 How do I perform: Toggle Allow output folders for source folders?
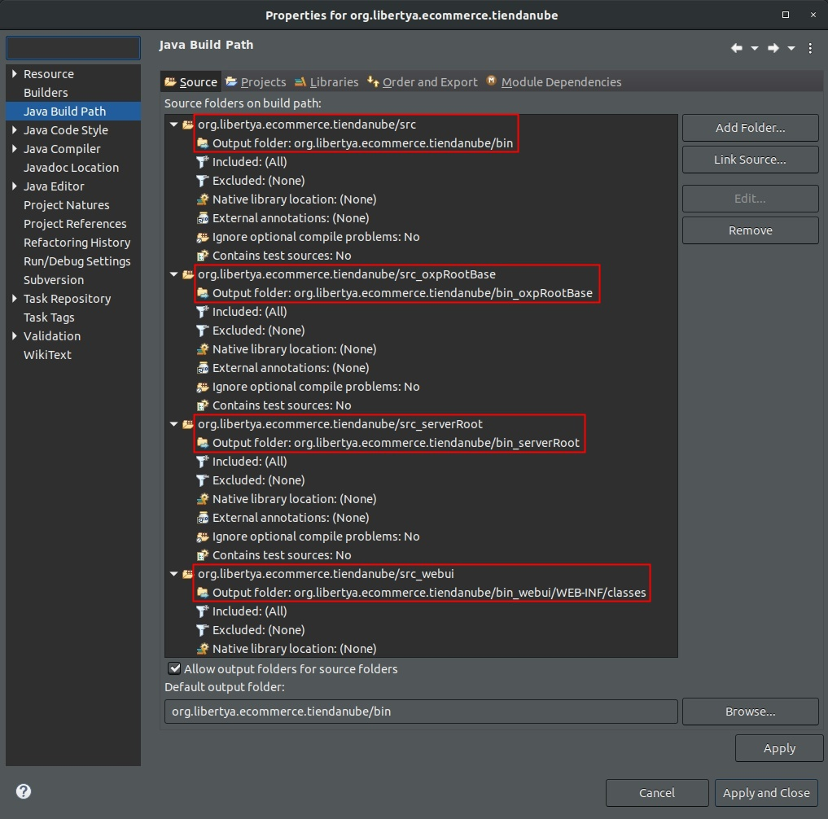pyautogui.click(x=174, y=668)
